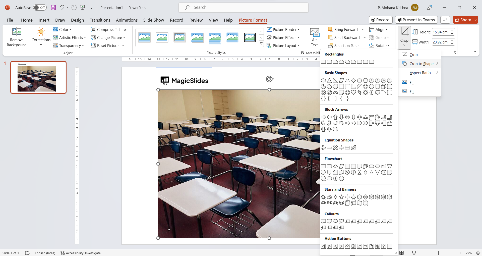Click the Save icon in title bar
The image size is (482, 256).
[x=53, y=8]
